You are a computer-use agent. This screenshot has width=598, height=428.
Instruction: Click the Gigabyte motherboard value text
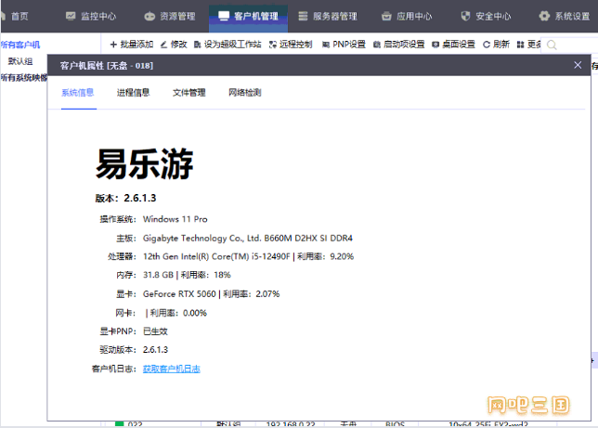pyautogui.click(x=248, y=239)
